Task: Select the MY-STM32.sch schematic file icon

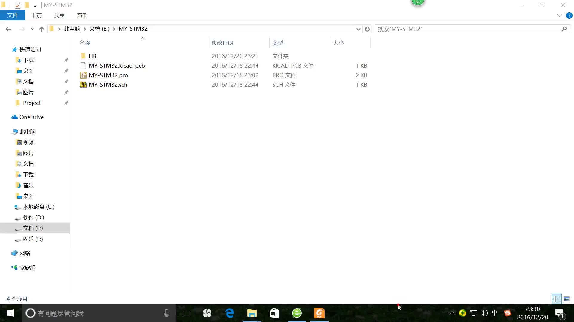Action: pos(83,85)
